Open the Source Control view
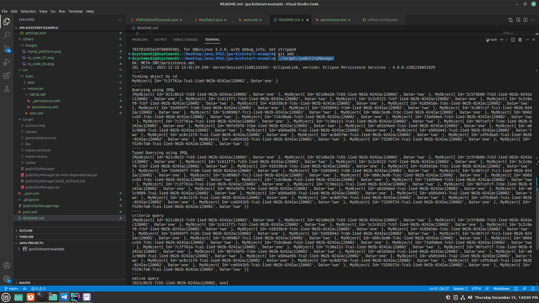The height and width of the screenshot is (303, 539). pyautogui.click(x=7, y=49)
